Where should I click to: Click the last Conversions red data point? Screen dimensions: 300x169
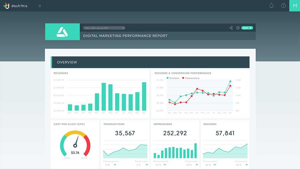[230, 86]
